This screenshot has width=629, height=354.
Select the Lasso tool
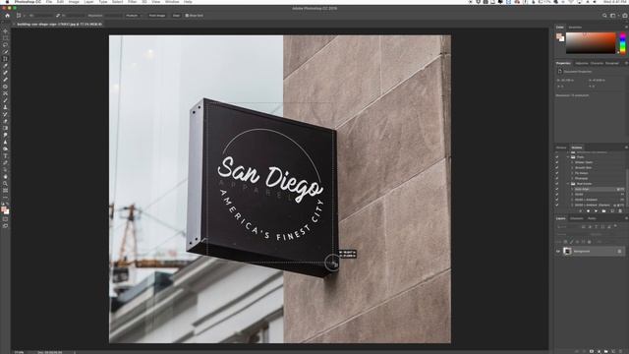click(5, 45)
